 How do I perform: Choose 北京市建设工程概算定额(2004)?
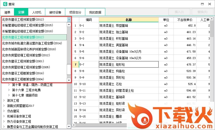[x=34, y=79]
